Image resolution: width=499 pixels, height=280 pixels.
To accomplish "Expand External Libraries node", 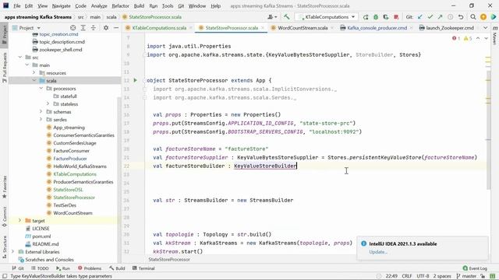I will (x=12, y=251).
